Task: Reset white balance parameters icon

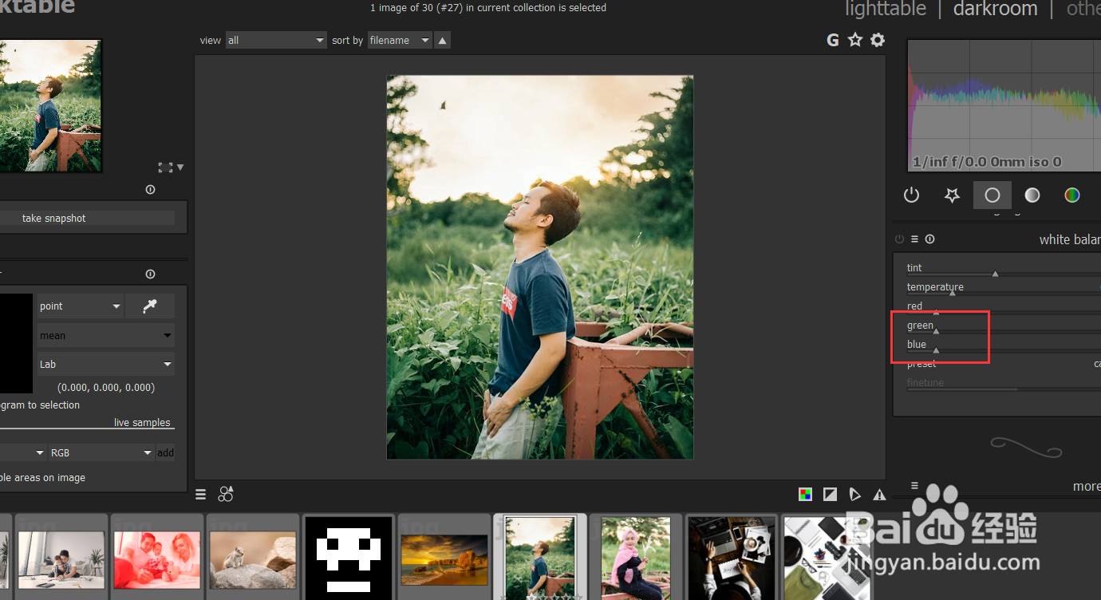Action: (929, 239)
